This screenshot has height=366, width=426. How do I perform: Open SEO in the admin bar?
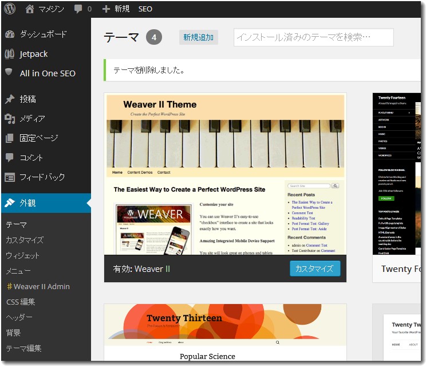[x=145, y=9]
